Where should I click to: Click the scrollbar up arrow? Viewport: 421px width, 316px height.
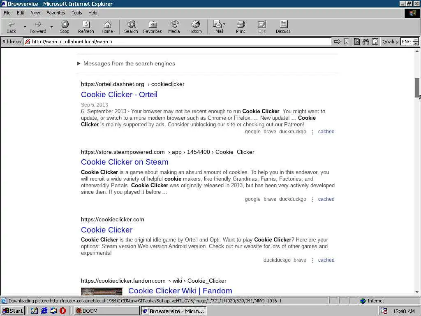pos(417,51)
